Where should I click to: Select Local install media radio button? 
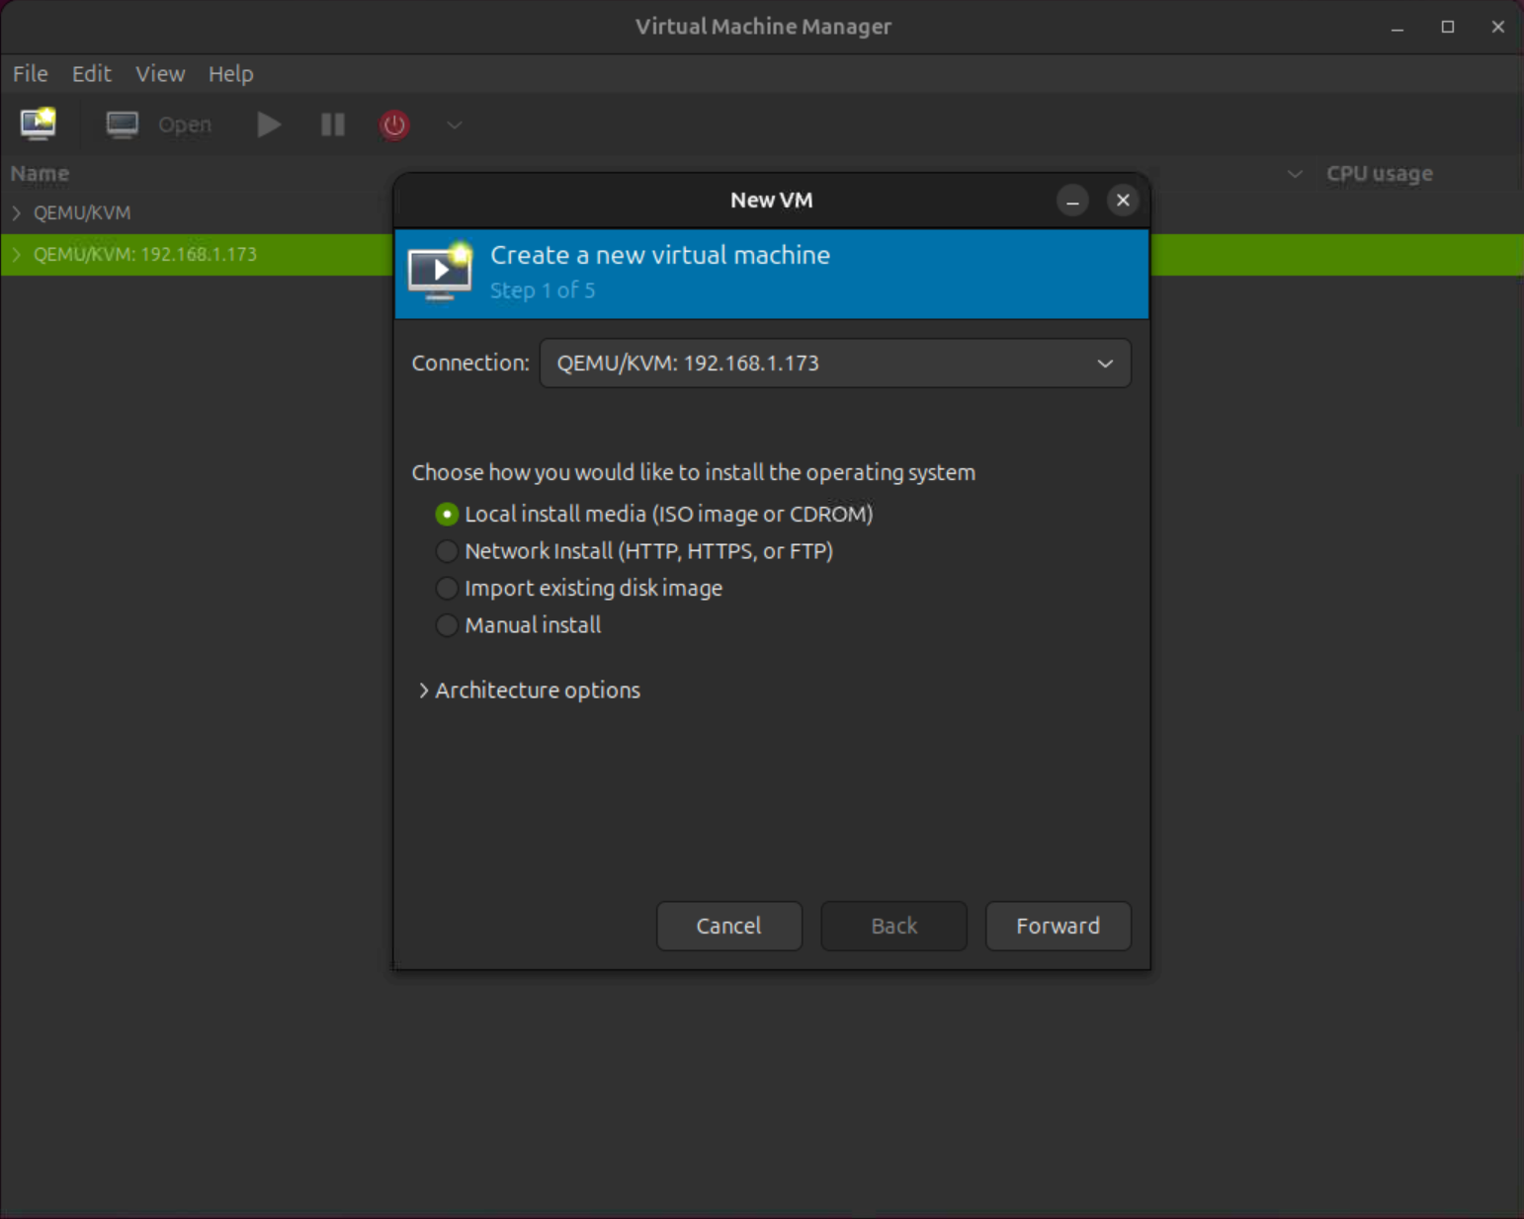click(447, 514)
